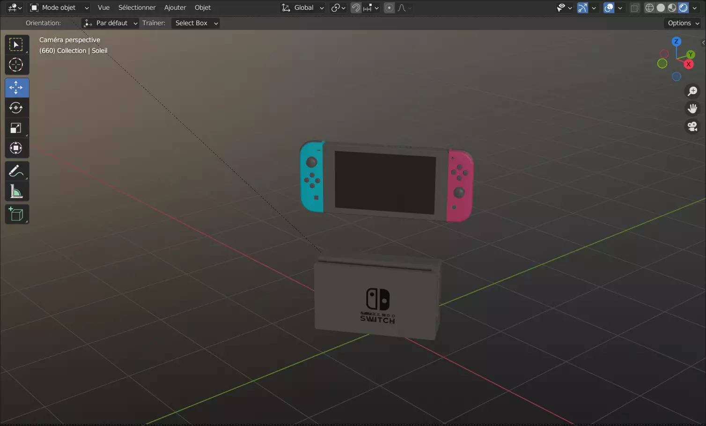The image size is (706, 426).
Task: Activate the Move tool
Action: [x=17, y=88]
